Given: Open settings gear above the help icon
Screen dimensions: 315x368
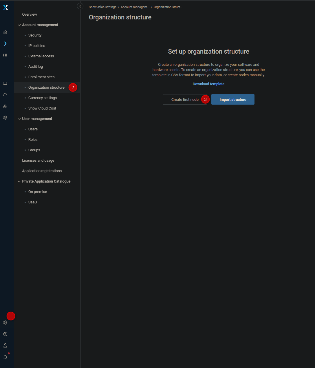Looking at the screenshot, I should coord(5,323).
